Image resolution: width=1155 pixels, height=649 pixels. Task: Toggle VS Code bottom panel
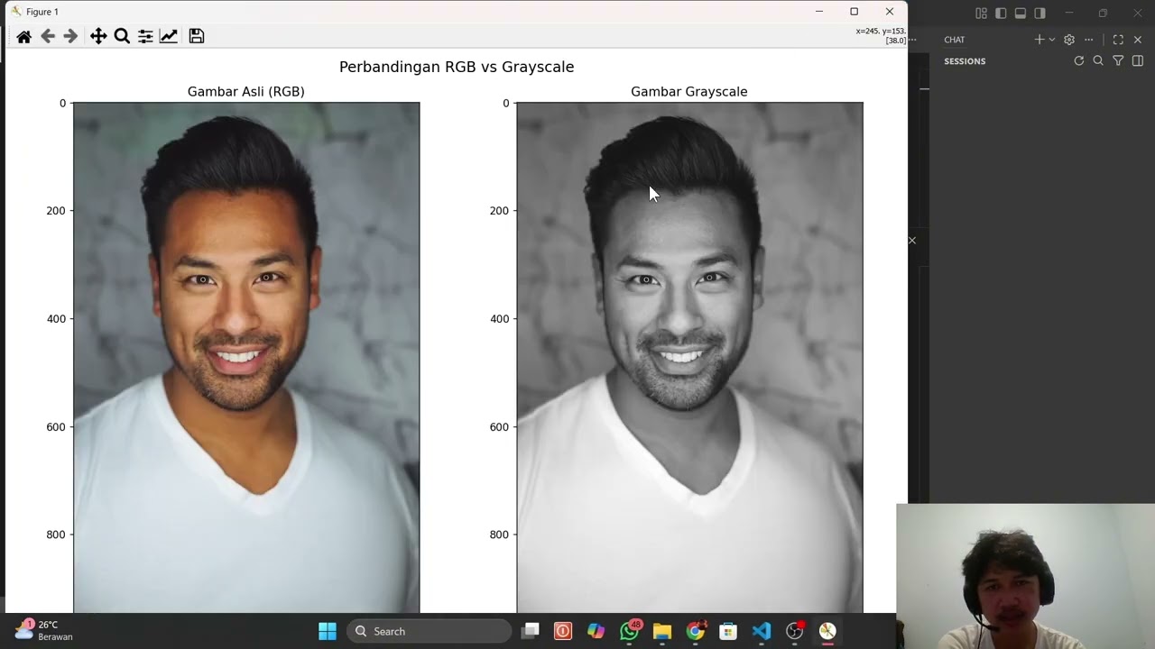click(1021, 14)
